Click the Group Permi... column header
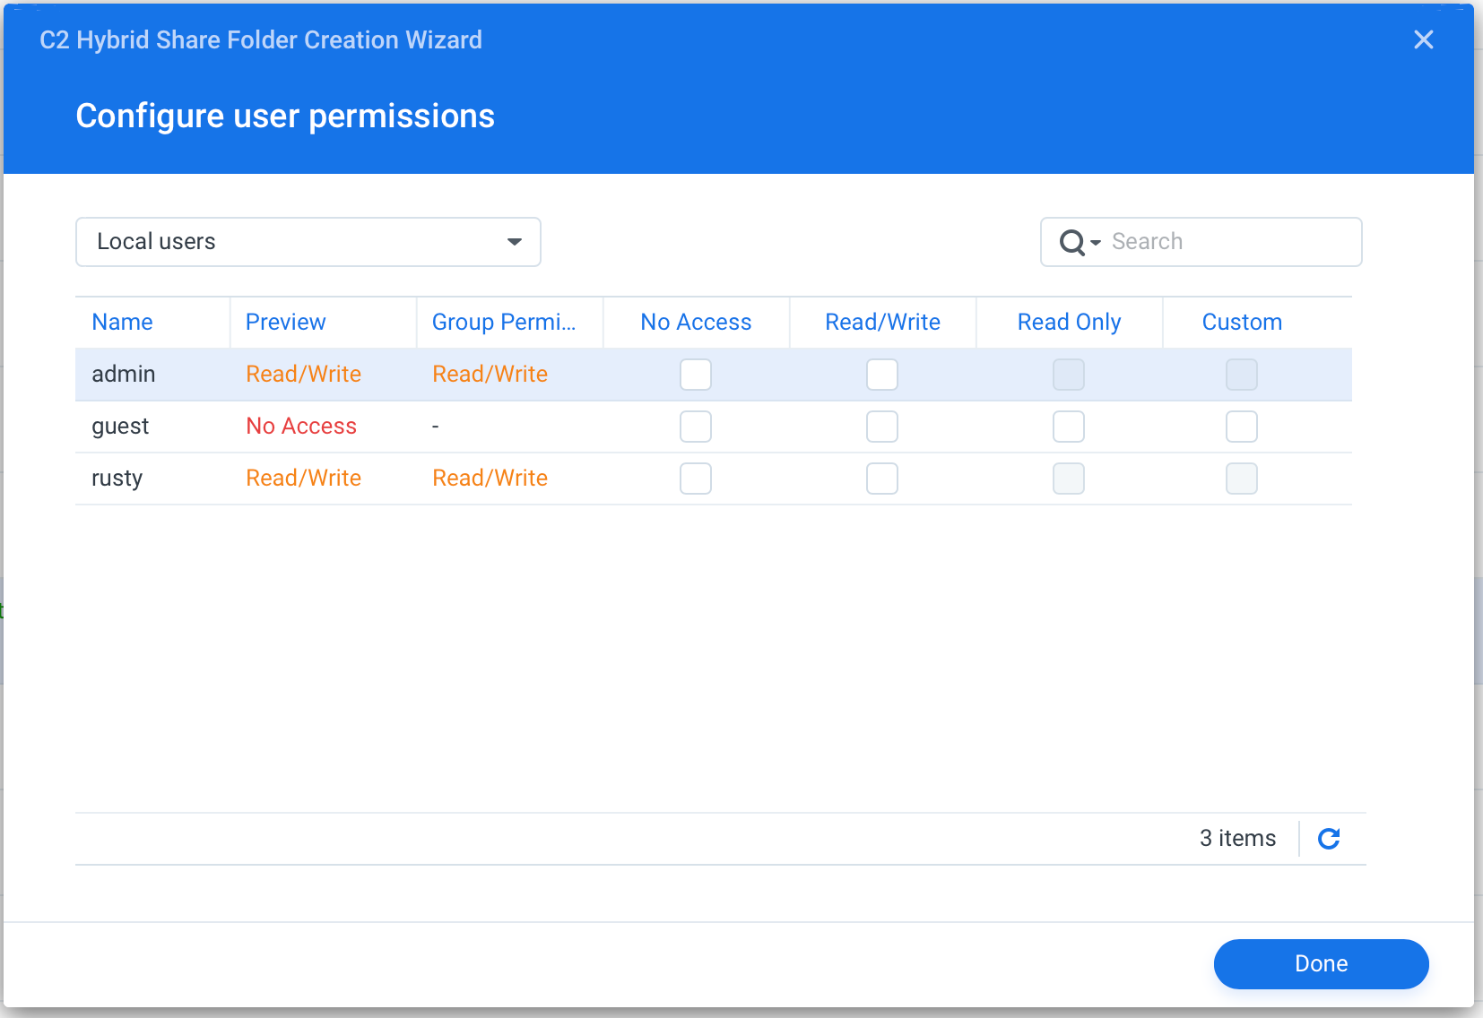The width and height of the screenshot is (1483, 1018). click(x=504, y=323)
